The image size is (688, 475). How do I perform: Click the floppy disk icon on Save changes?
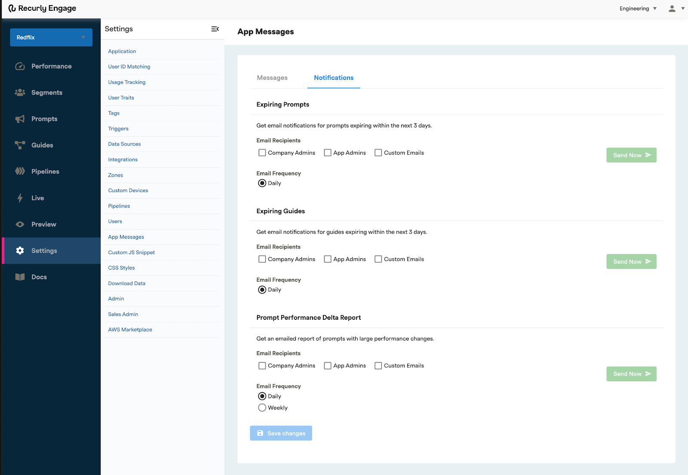(260, 433)
